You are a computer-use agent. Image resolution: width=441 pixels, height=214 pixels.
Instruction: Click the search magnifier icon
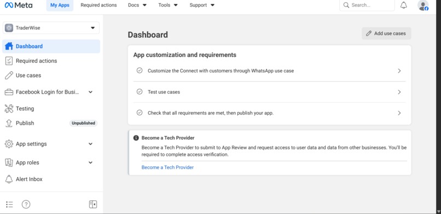tap(346, 5)
